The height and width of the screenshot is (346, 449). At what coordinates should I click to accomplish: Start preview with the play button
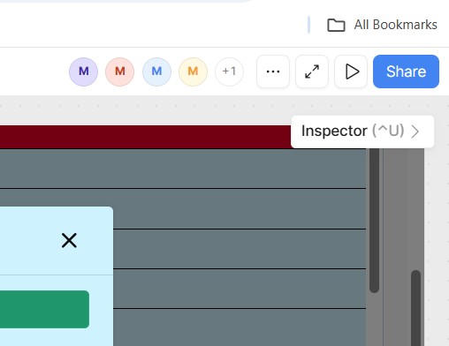pos(351,71)
